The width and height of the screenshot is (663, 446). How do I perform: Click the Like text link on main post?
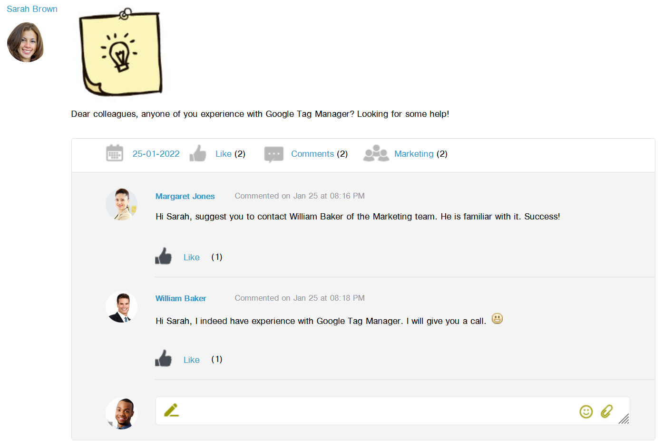[223, 154]
